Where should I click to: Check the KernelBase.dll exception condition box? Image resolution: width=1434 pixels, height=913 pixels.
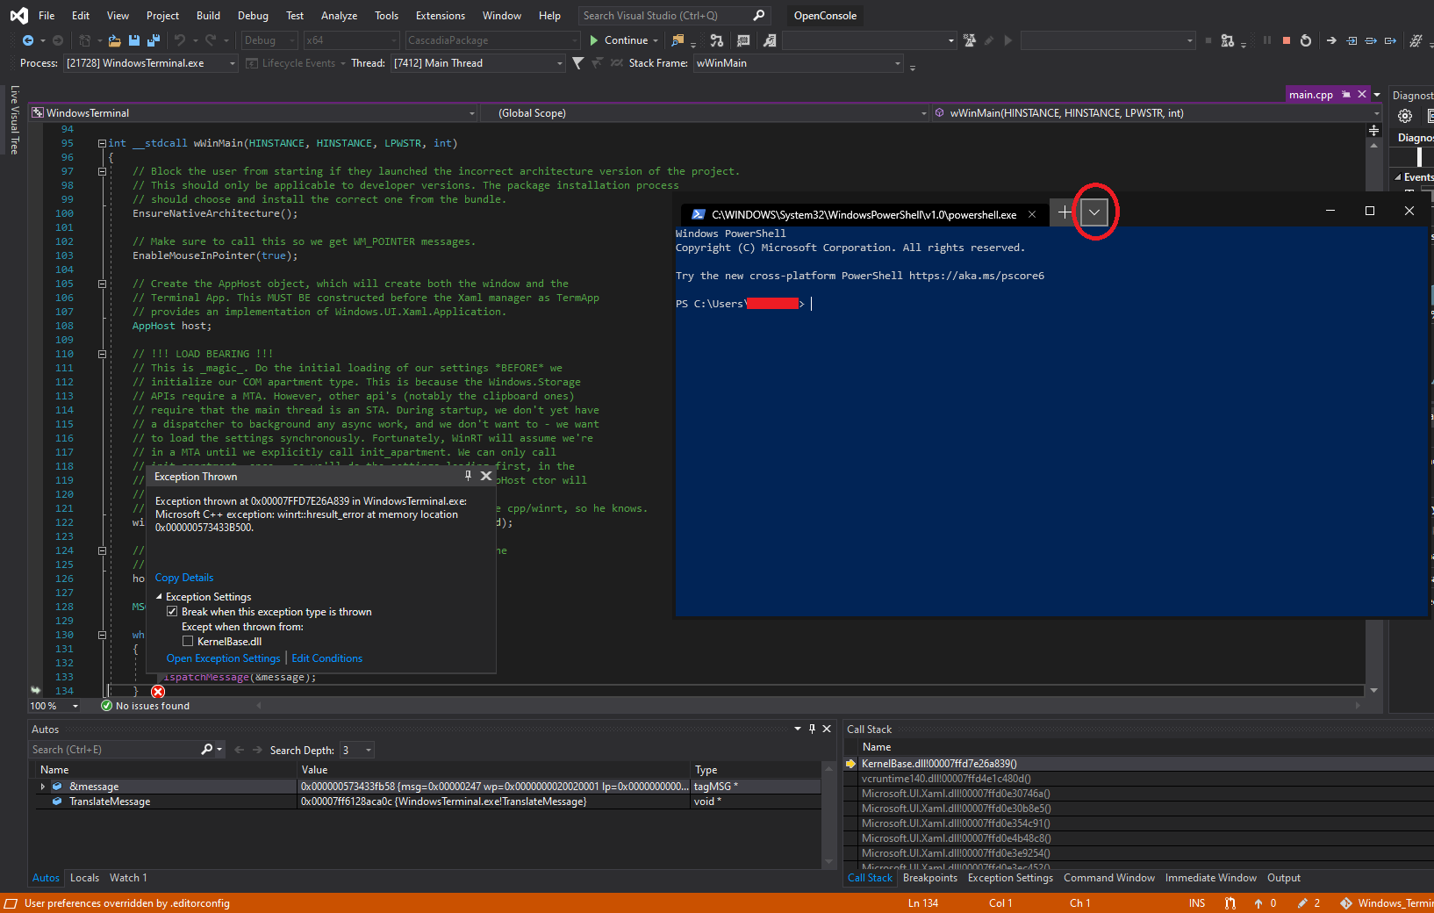pyautogui.click(x=188, y=641)
